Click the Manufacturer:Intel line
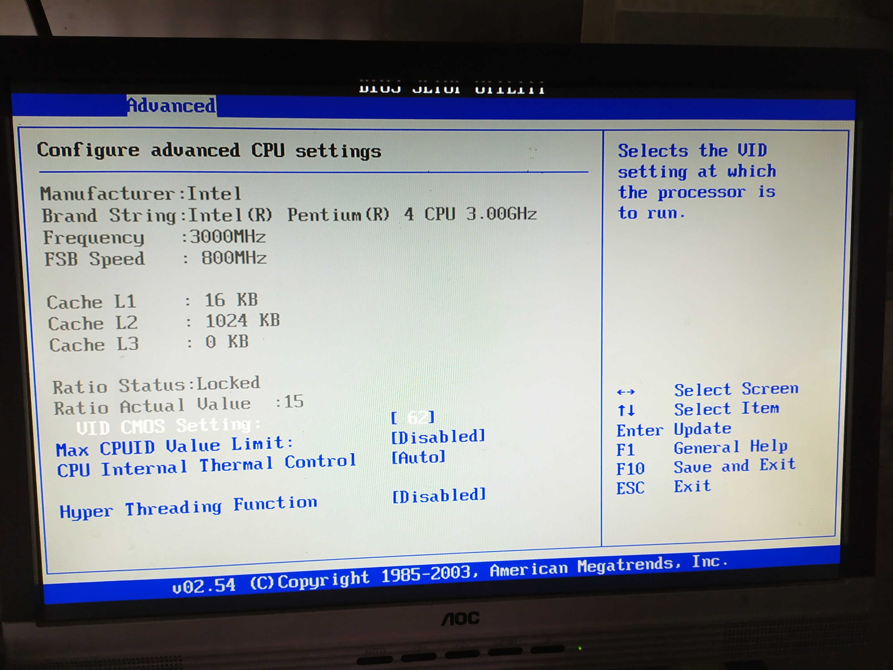The image size is (893, 670). (x=140, y=194)
